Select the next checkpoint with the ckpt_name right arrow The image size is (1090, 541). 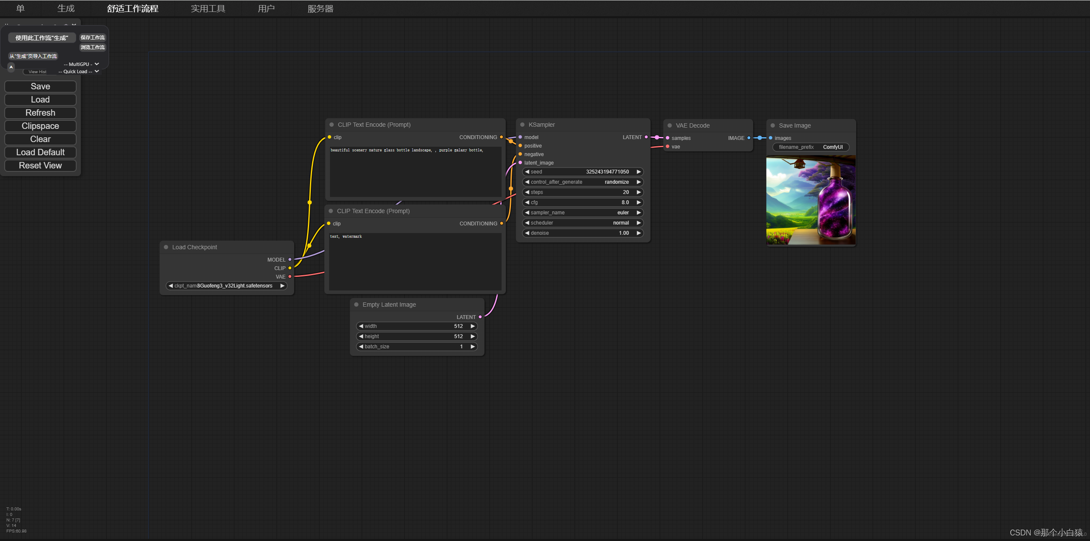point(282,286)
